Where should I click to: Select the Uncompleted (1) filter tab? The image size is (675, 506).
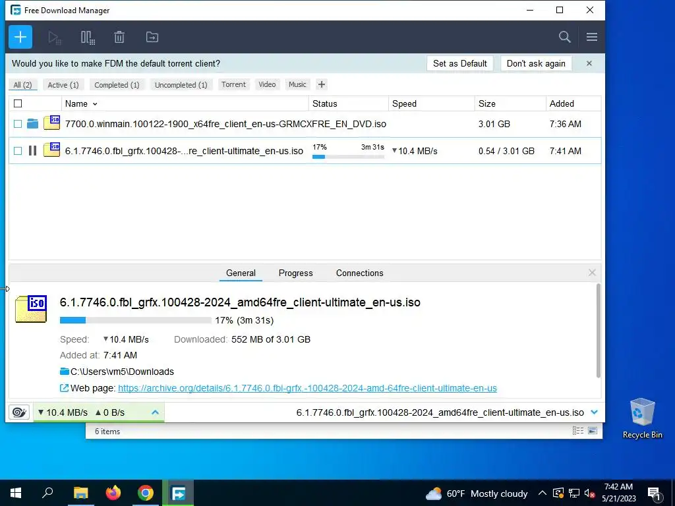tap(181, 85)
